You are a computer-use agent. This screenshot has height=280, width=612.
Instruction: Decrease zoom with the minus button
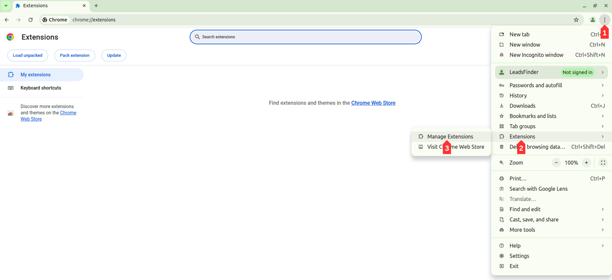[556, 163]
